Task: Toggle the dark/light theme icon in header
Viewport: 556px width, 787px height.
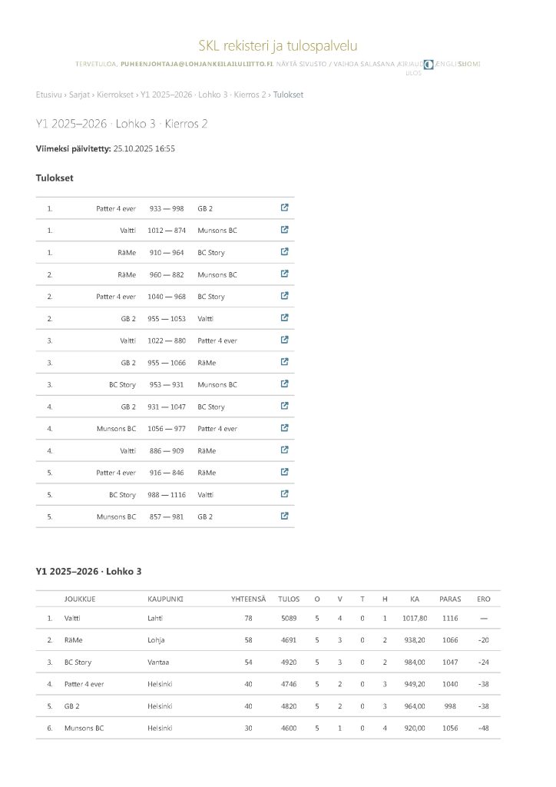Action: tap(429, 65)
